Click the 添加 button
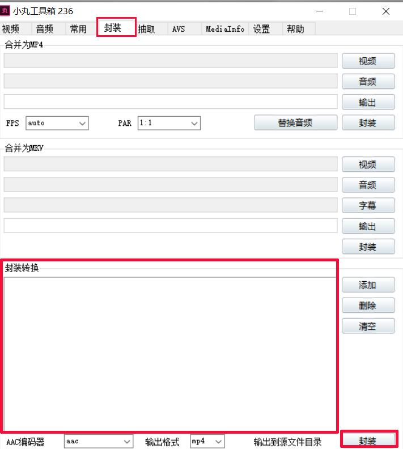This screenshot has height=449, width=403. point(368,285)
